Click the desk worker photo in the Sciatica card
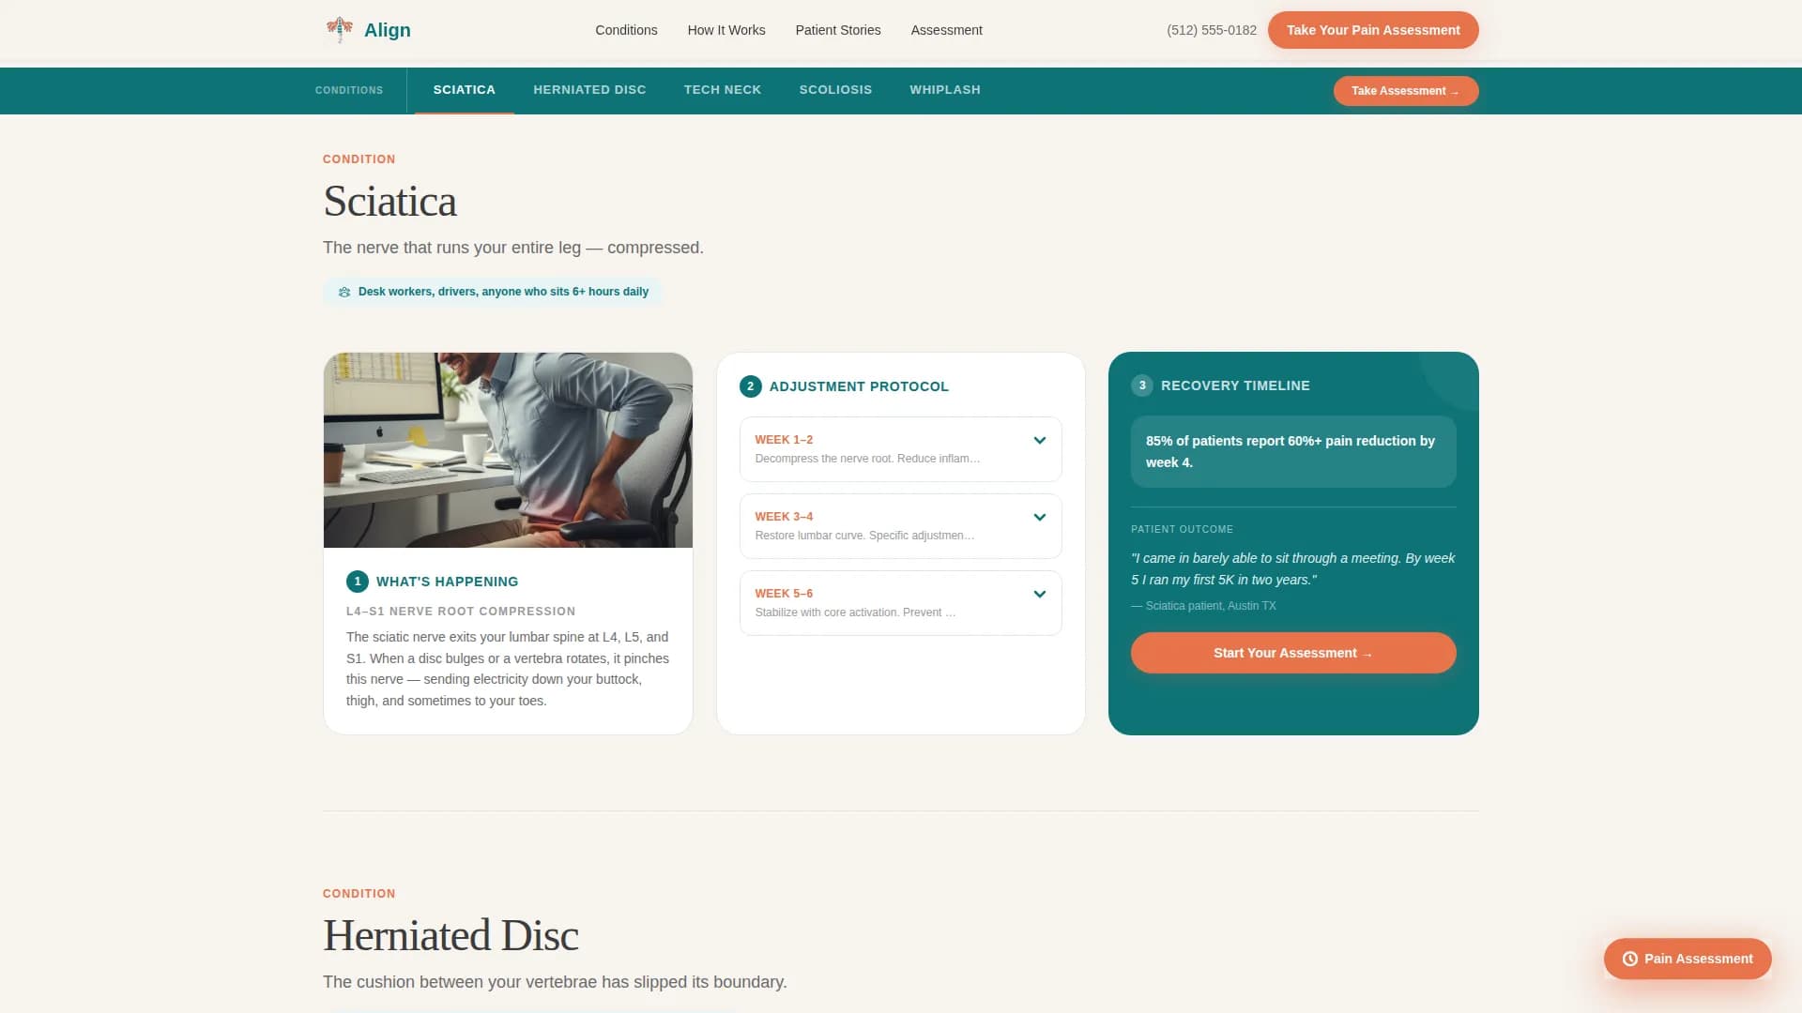The width and height of the screenshot is (1802, 1013). tap(508, 449)
